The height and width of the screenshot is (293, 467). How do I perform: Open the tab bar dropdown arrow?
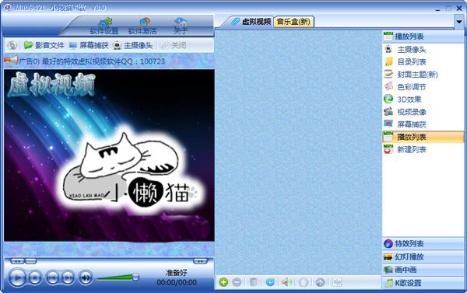[459, 22]
